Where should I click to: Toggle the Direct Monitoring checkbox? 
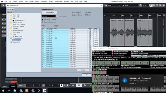coord(43,22)
